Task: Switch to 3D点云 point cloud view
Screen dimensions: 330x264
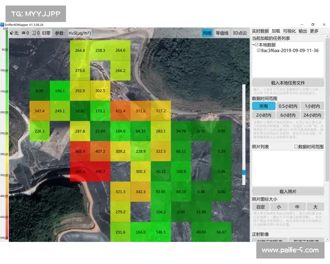Action: point(239,33)
